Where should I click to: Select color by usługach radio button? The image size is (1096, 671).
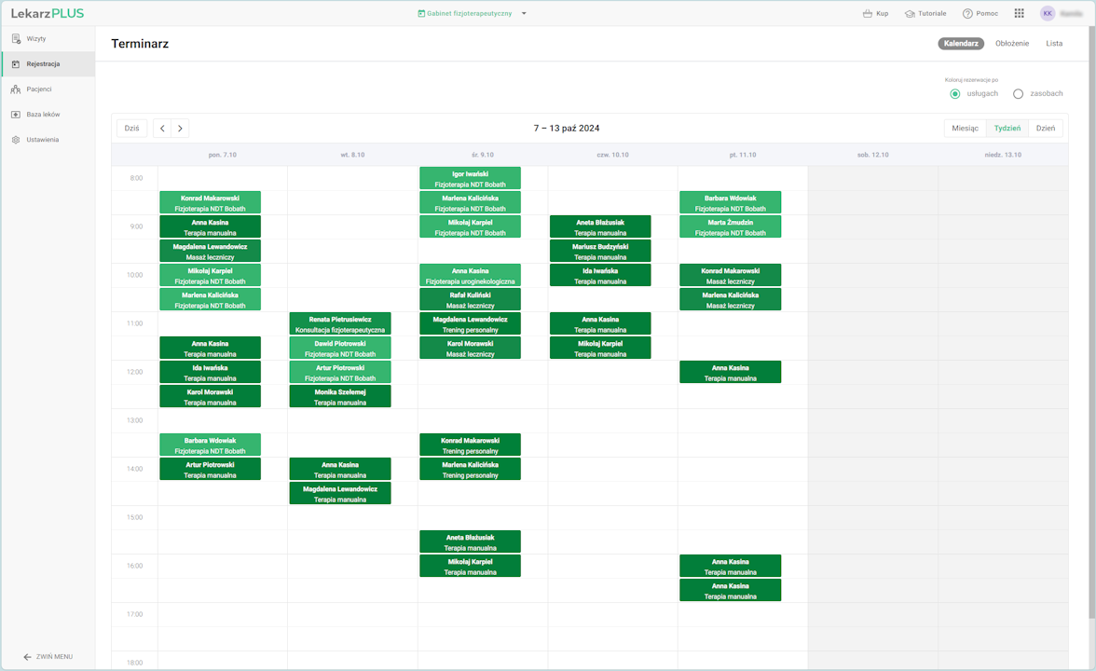(955, 94)
